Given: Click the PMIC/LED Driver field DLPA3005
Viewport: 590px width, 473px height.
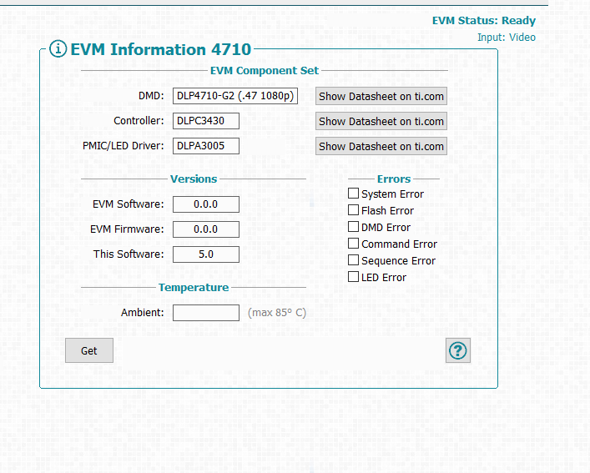Looking at the screenshot, I should pyautogui.click(x=206, y=146).
